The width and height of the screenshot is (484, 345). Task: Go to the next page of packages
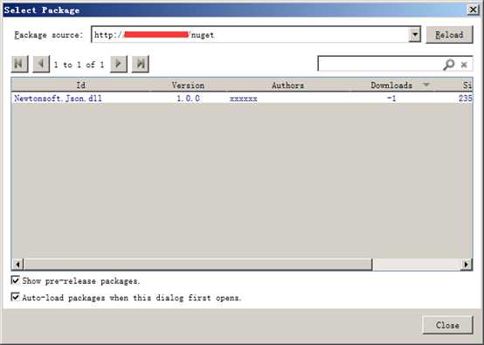[119, 64]
